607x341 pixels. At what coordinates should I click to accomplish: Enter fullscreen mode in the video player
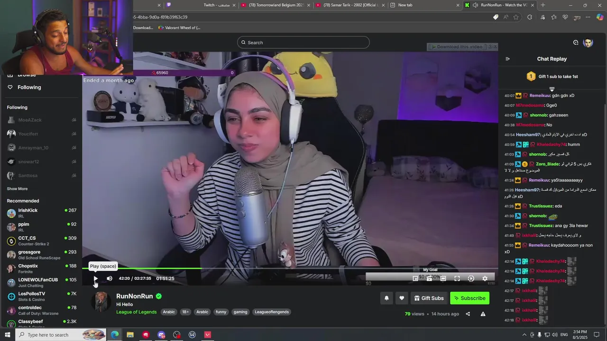(457, 278)
